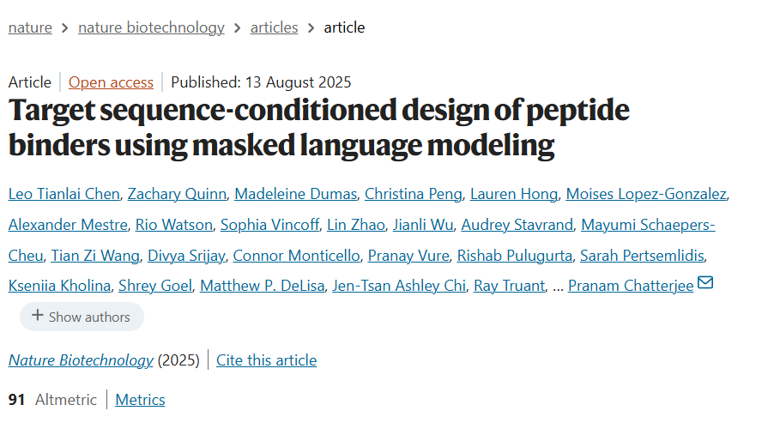Navigate to the articles breadcrumb
Viewport: 768px width, 429px height.
[275, 27]
